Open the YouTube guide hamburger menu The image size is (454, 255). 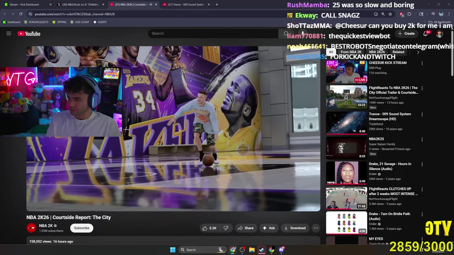click(x=9, y=34)
